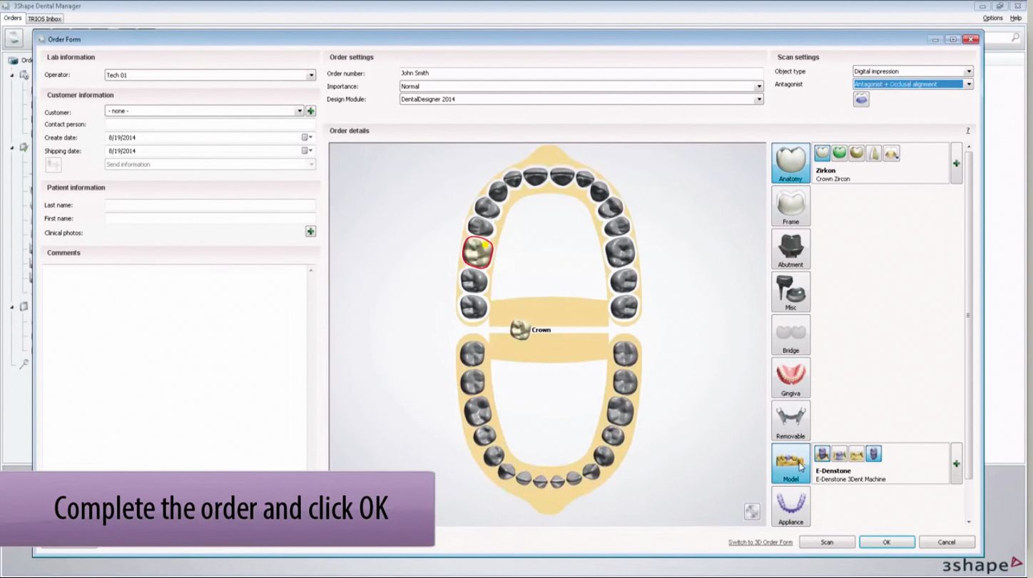Open the Operator dropdown showing Tech 01
1033x578 pixels.
click(311, 76)
